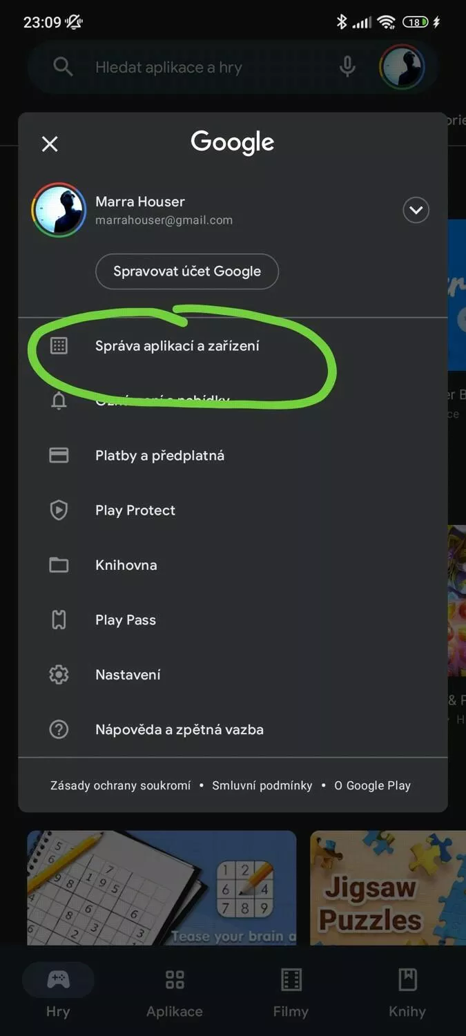
Task: Switch to the Aplikace bottom tab
Action: [x=175, y=994]
